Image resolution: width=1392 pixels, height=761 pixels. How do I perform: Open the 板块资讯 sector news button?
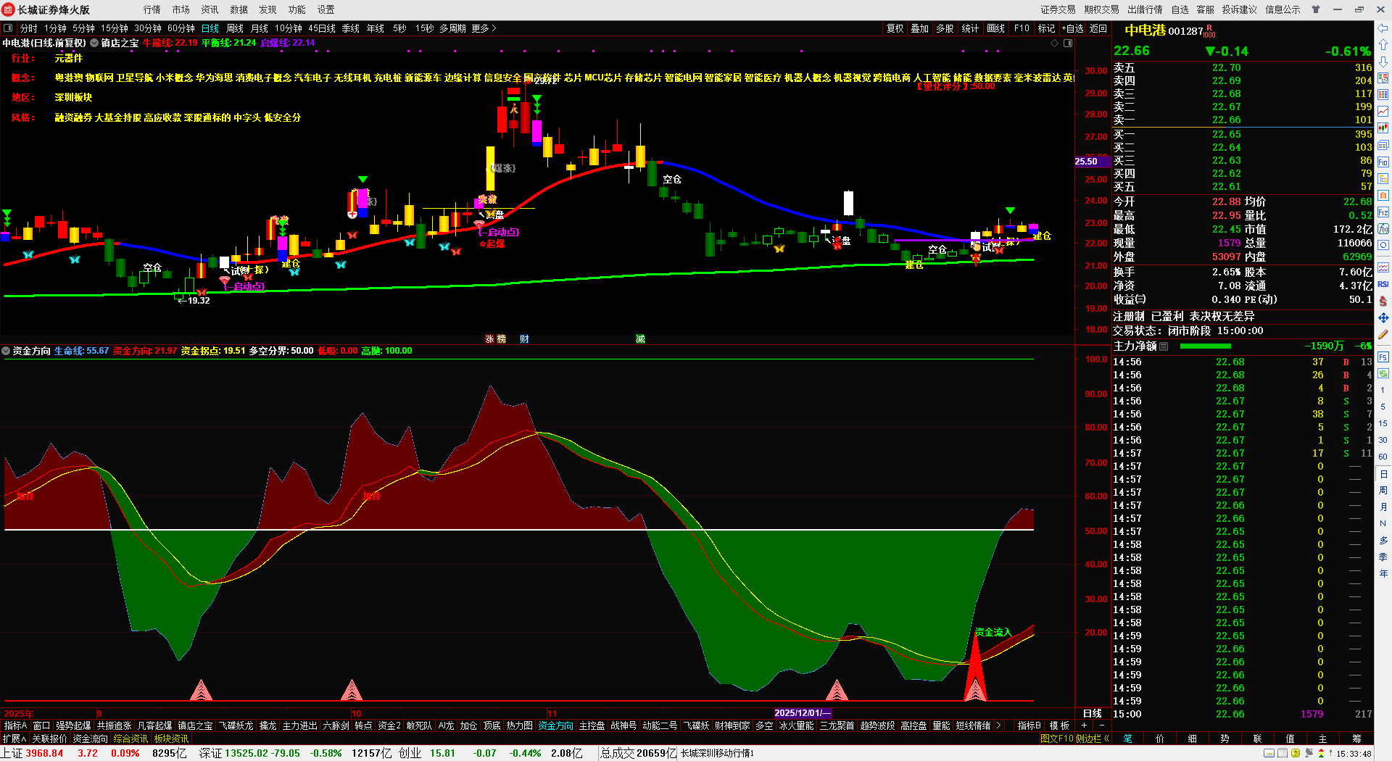click(x=171, y=739)
